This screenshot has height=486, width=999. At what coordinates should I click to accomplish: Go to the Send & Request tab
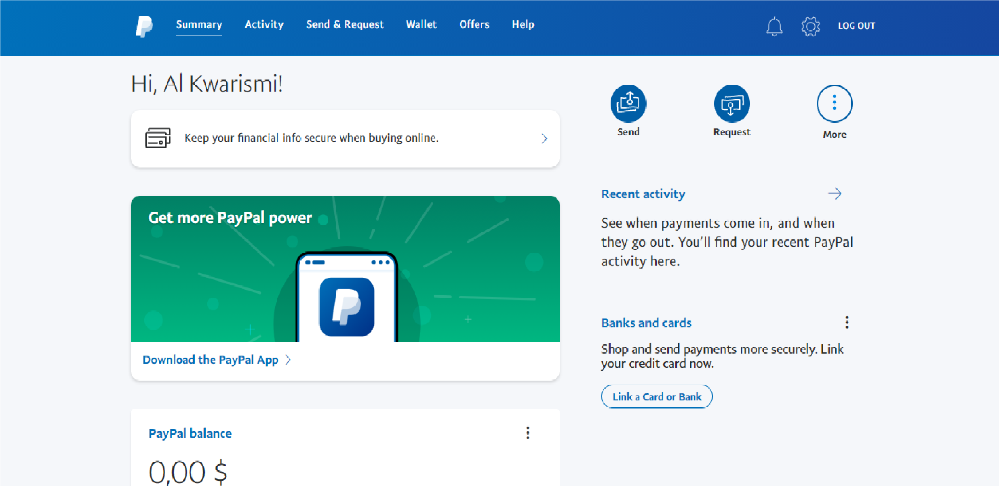(x=344, y=25)
